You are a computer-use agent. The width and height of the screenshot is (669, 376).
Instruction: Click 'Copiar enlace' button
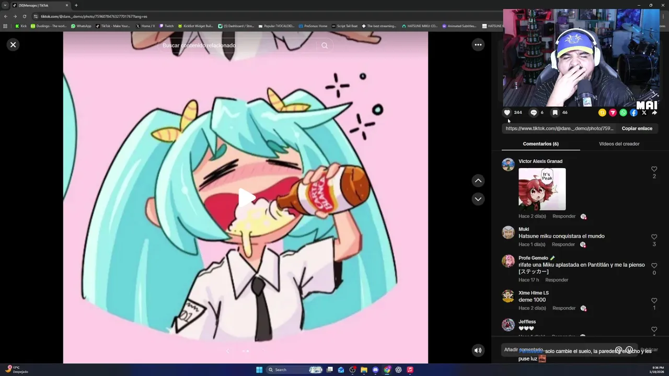click(x=637, y=128)
